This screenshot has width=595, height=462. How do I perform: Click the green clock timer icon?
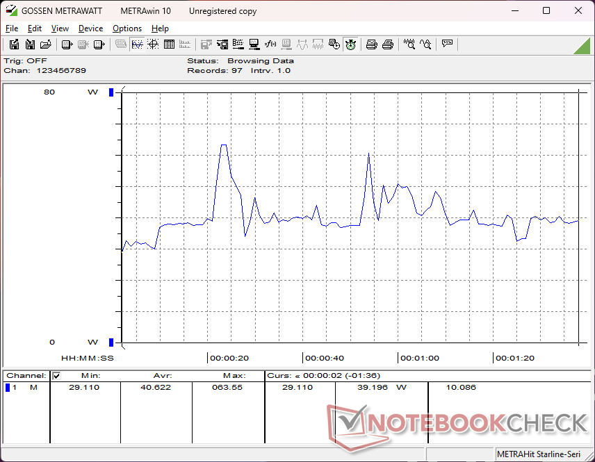[350, 44]
